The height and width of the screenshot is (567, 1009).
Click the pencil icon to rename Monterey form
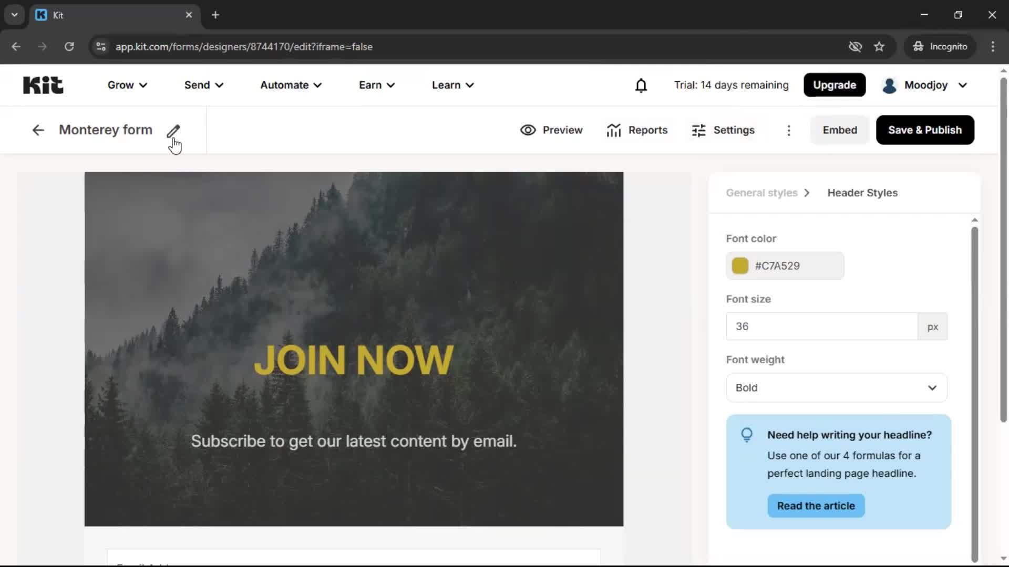click(174, 131)
